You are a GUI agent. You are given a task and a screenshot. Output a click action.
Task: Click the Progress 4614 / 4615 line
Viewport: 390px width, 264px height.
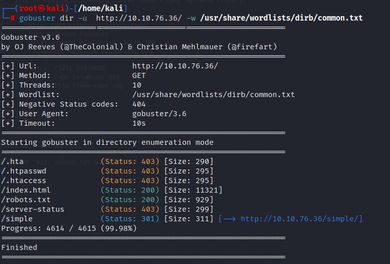click(68, 228)
